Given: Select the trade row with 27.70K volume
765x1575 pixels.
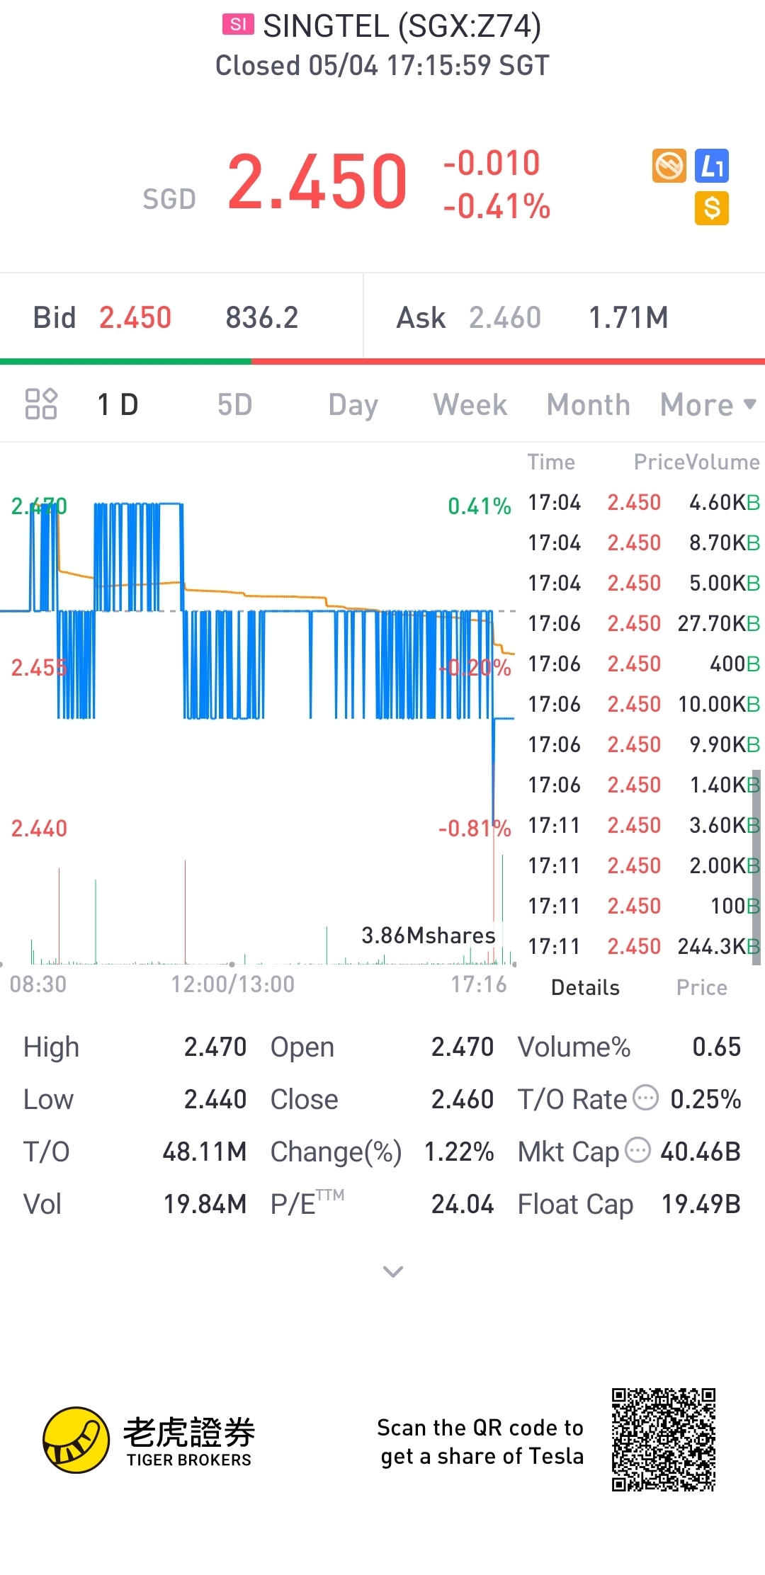Looking at the screenshot, I should pyautogui.click(x=644, y=623).
